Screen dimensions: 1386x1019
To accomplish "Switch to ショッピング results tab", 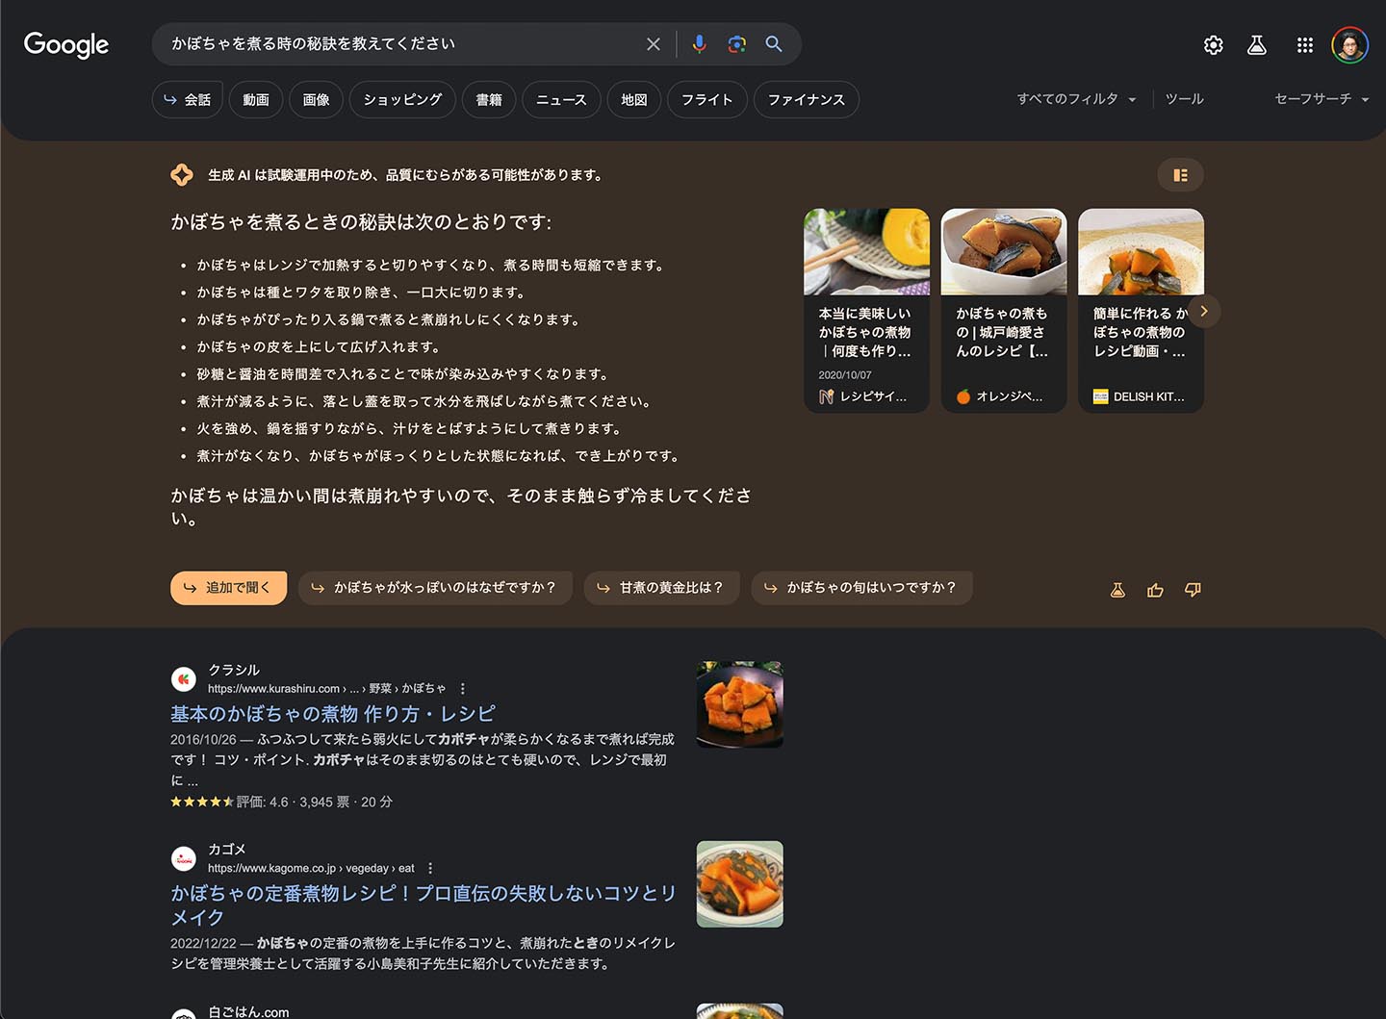I will coord(402,99).
